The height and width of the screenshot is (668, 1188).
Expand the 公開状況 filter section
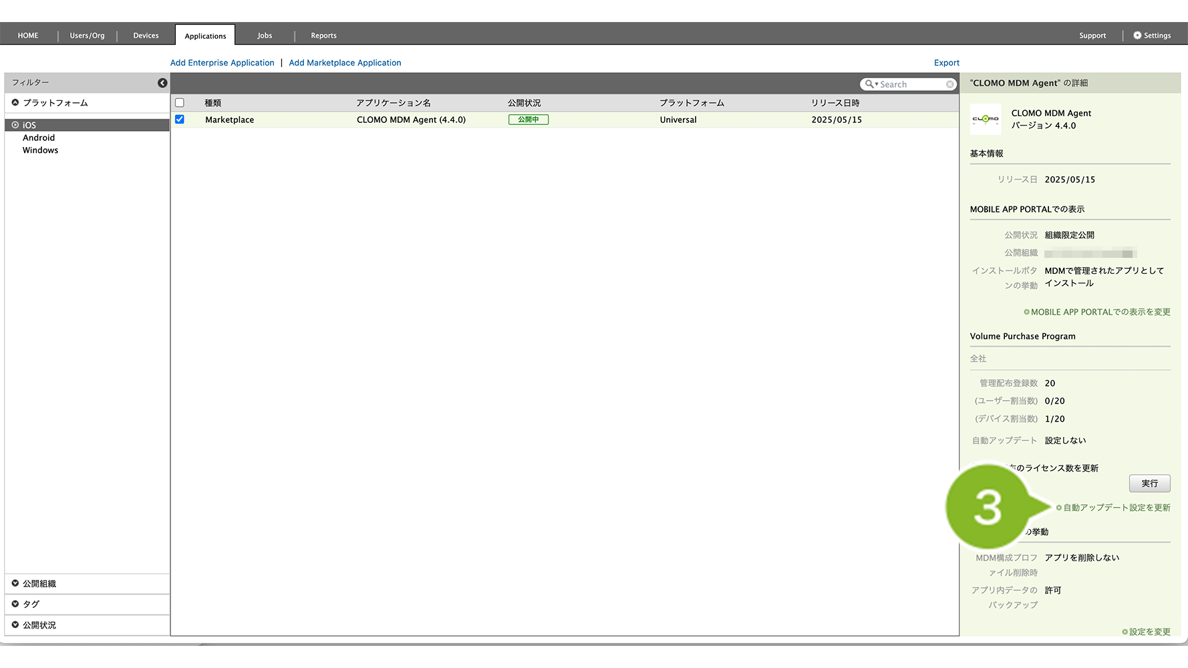click(15, 625)
